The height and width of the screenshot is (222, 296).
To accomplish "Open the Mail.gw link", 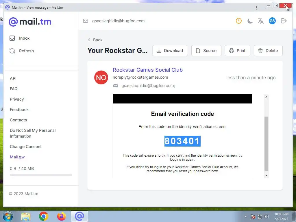I will (x=17, y=157).
